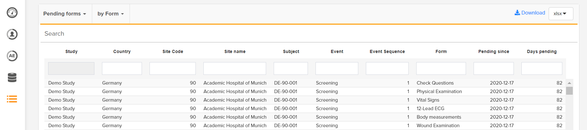Image resolution: width=587 pixels, height=130 pixels.
Task: Open the xlsx file format dropdown
Action: coord(560,14)
